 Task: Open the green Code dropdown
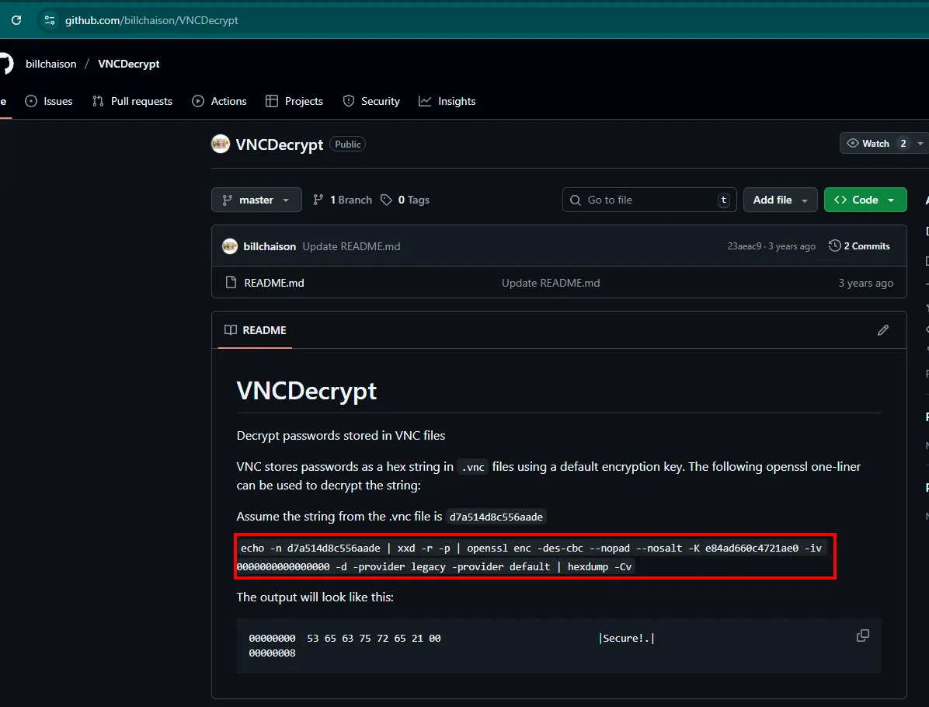click(x=865, y=200)
